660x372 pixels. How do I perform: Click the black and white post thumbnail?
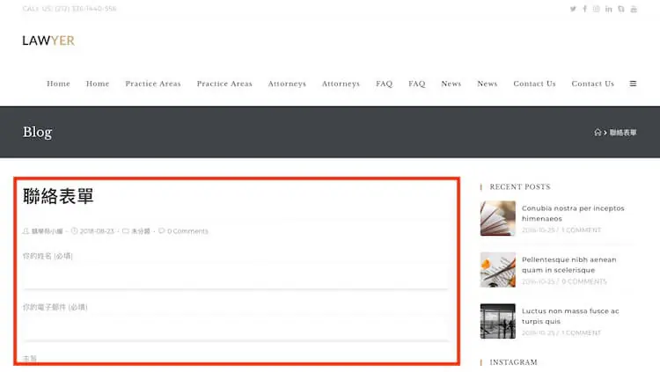(x=497, y=321)
